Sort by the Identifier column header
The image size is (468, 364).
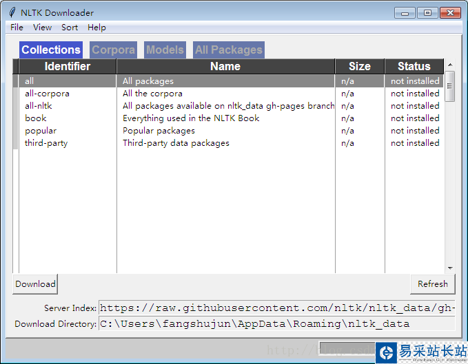tap(68, 66)
